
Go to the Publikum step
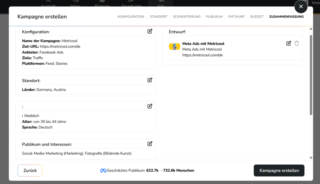pyautogui.click(x=214, y=17)
